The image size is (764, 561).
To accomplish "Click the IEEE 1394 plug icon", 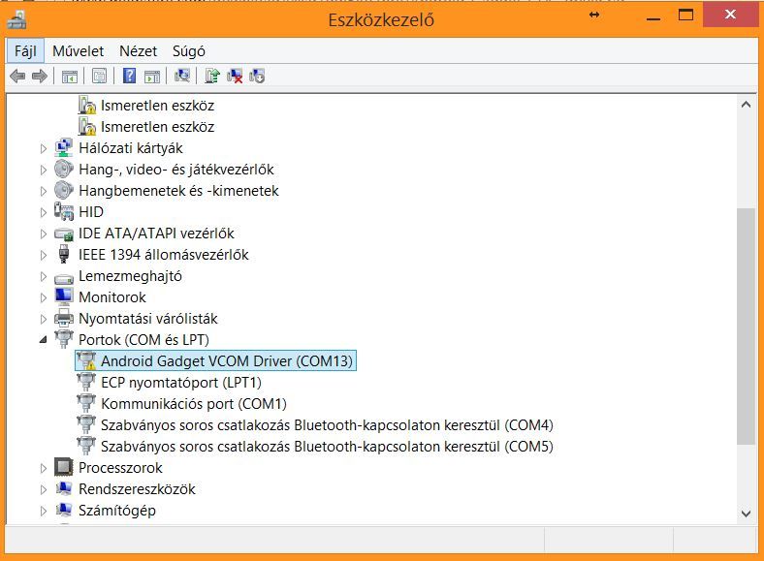I will pyautogui.click(x=64, y=254).
